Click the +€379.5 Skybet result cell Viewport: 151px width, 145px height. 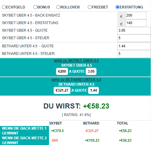click(x=57, y=131)
